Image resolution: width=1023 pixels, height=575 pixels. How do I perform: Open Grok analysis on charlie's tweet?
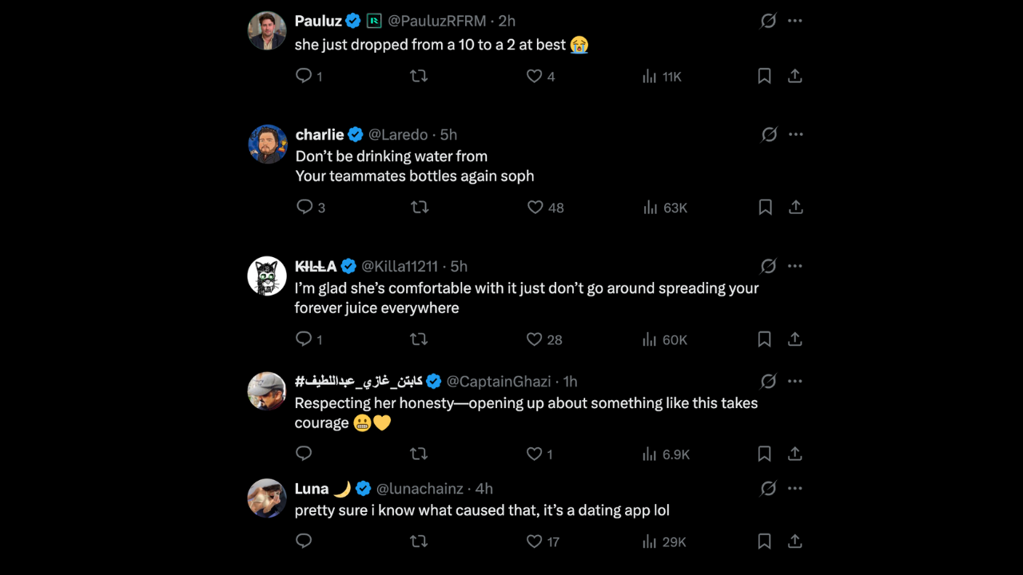point(769,134)
